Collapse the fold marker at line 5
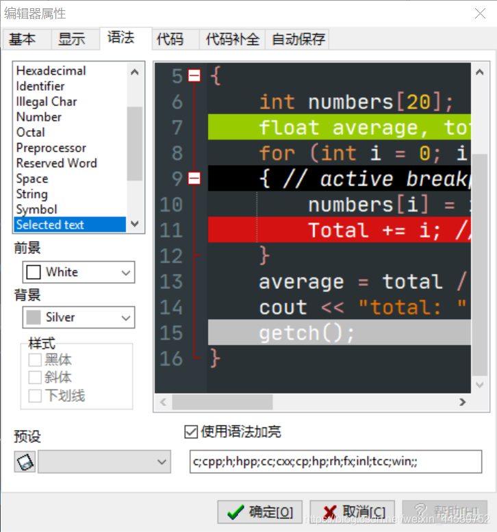Screen dimensions: 497x532 (x=194, y=76)
